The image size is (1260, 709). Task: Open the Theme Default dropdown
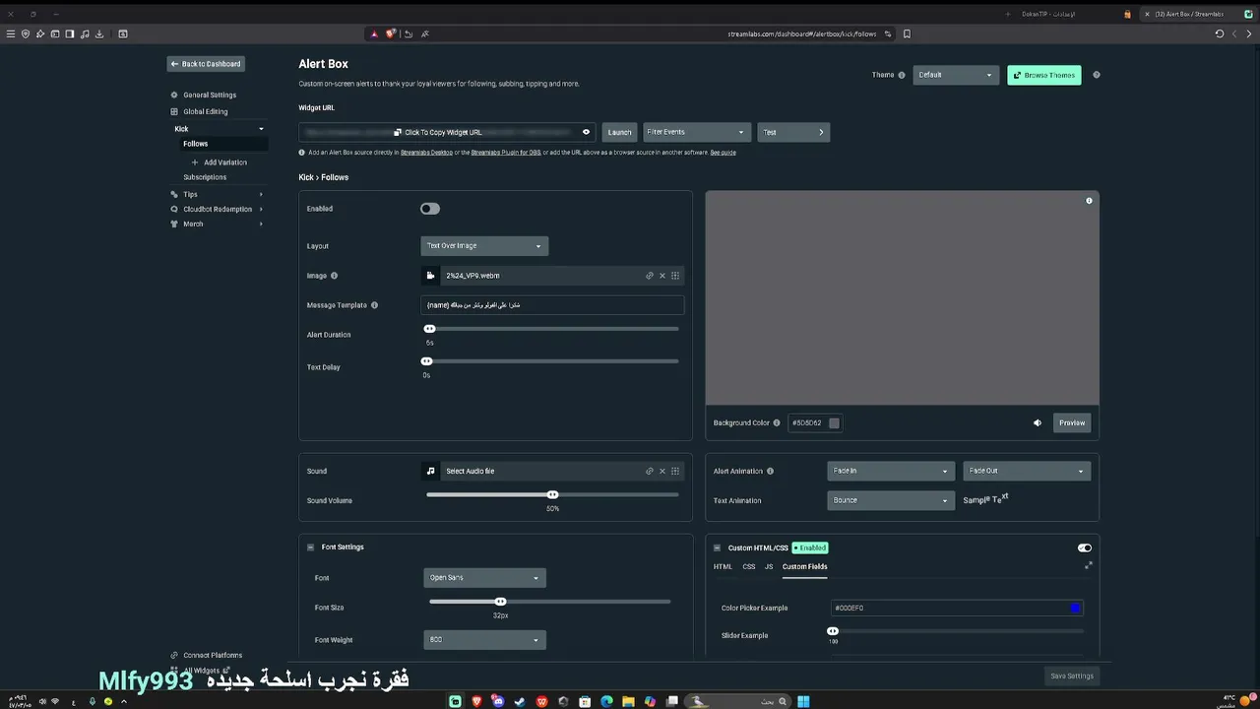point(956,75)
